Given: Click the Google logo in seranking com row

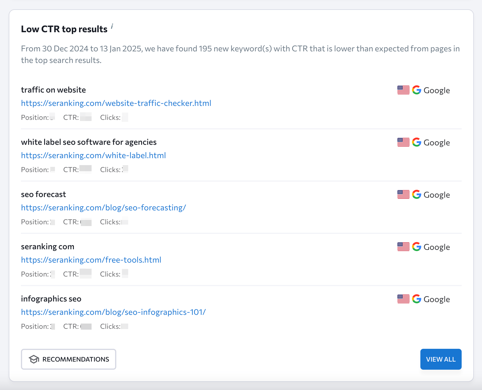Looking at the screenshot, I should point(417,247).
